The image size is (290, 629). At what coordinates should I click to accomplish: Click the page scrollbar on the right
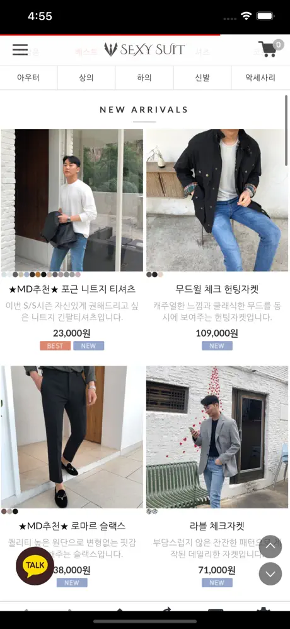286,130
